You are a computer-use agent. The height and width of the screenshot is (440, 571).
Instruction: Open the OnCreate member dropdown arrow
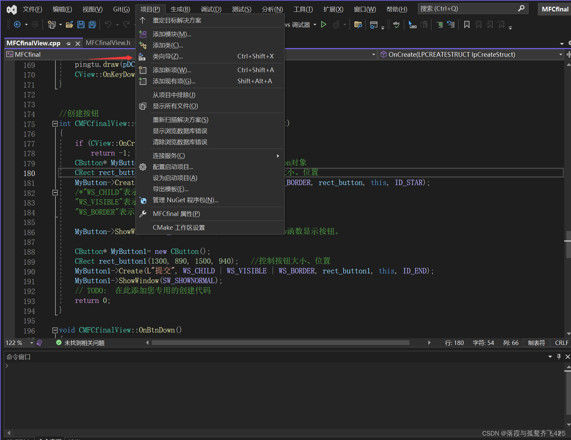[561, 54]
